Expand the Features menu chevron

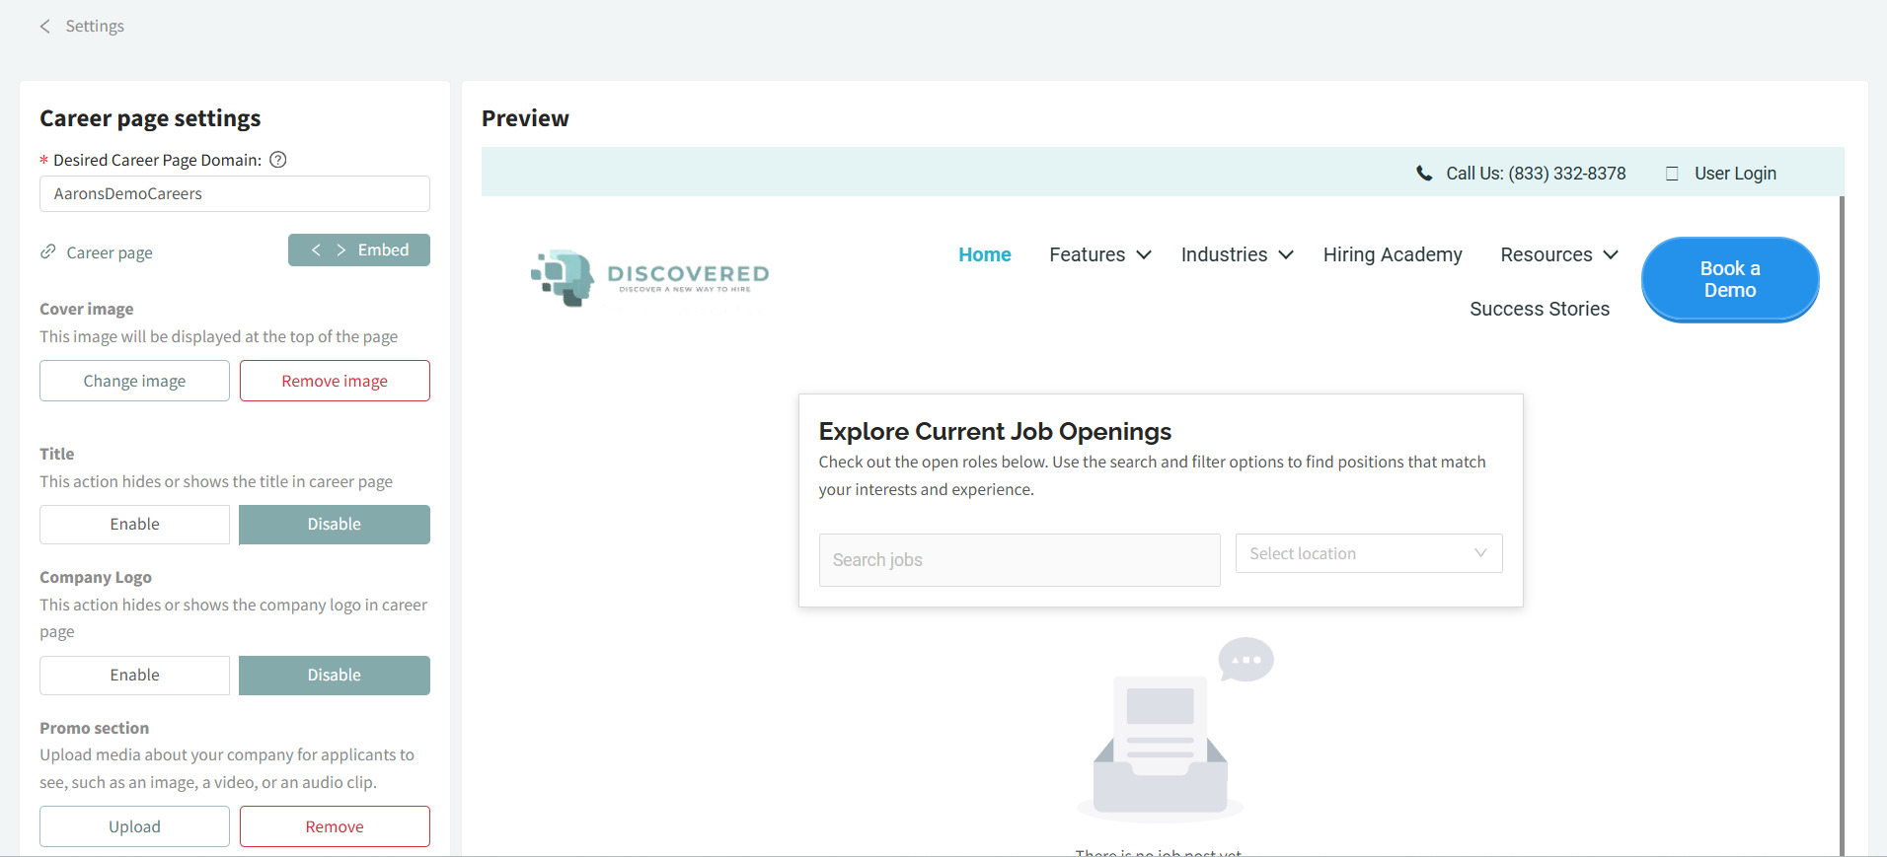point(1144,254)
